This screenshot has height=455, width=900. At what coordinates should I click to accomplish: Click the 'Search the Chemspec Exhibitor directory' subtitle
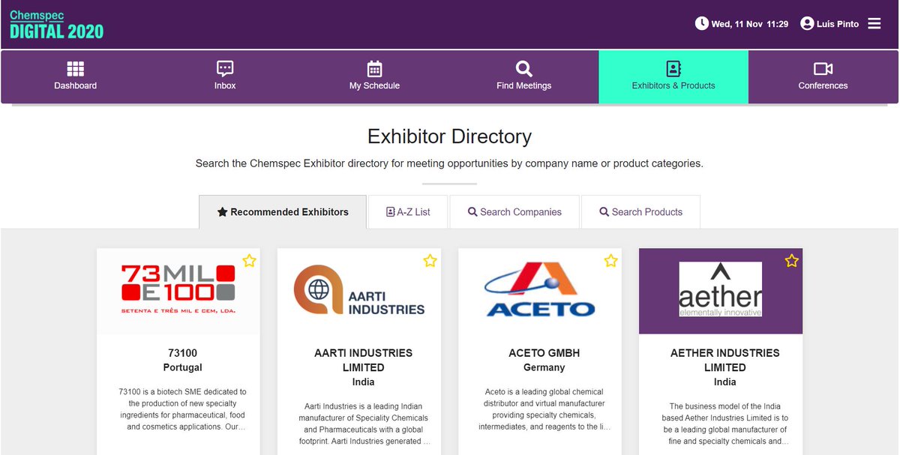[449, 163]
